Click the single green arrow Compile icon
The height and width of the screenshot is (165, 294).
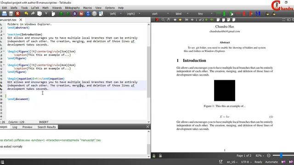68,14
